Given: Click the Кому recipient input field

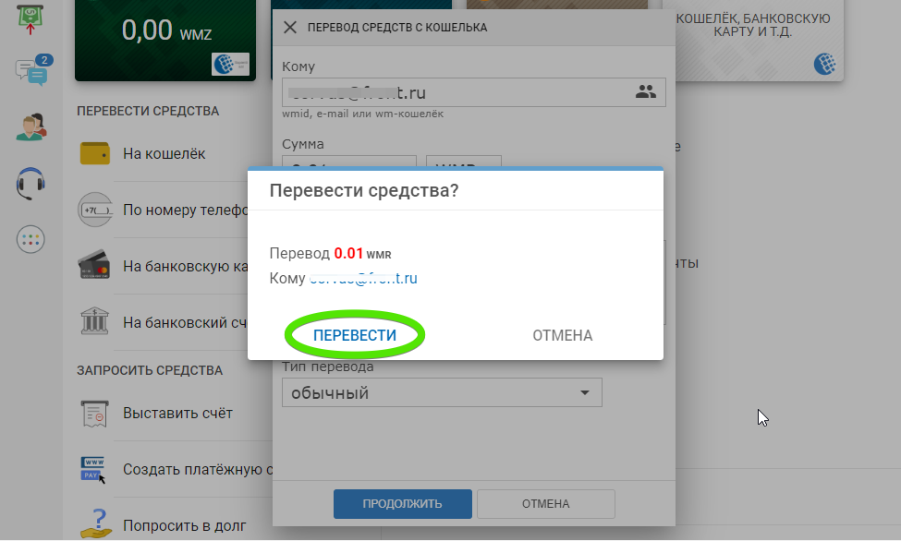Looking at the screenshot, I should (x=473, y=92).
